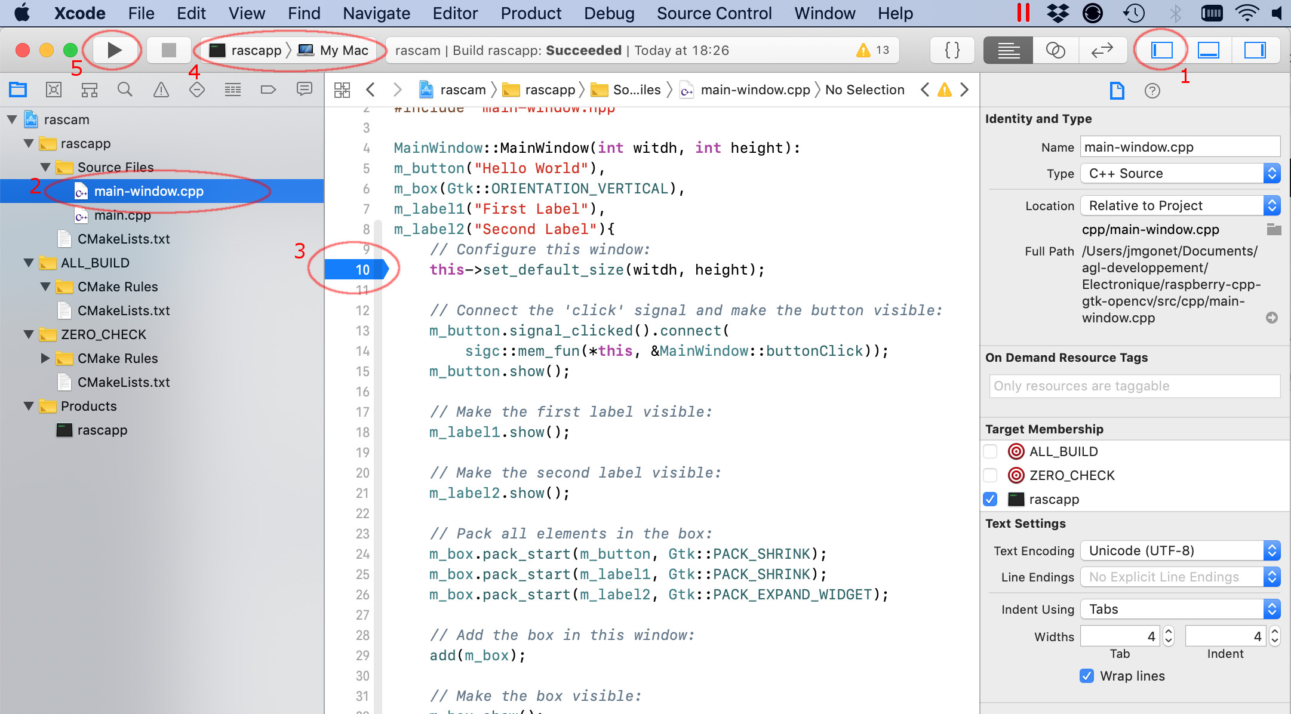Open the Product menu
This screenshot has height=714, width=1291.
[x=531, y=13]
